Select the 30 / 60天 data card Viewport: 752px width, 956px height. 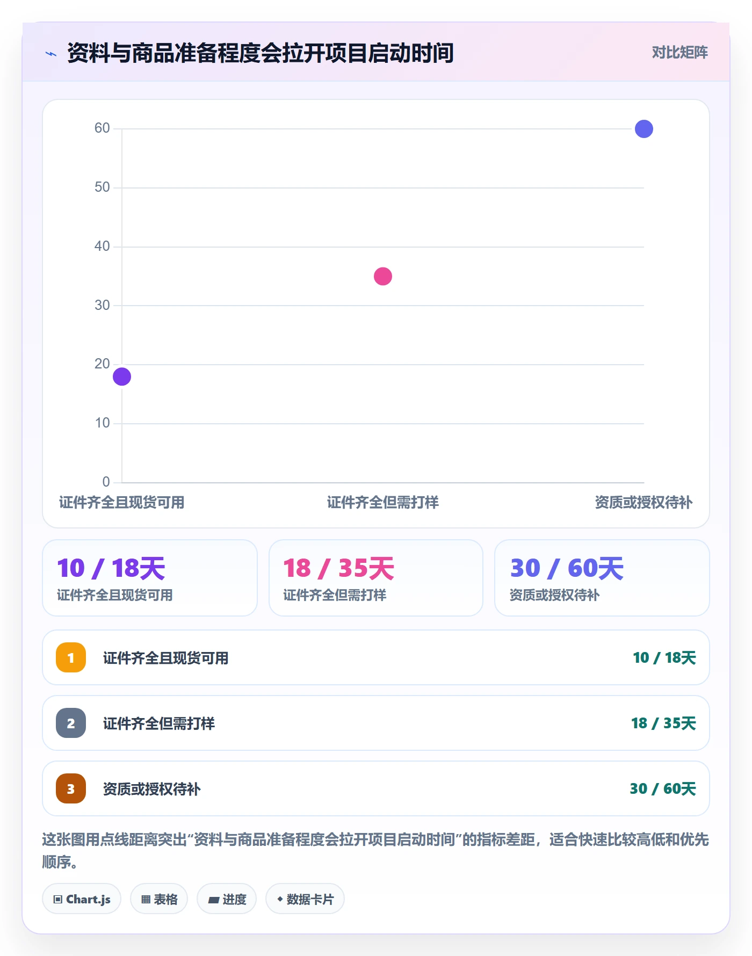602,578
